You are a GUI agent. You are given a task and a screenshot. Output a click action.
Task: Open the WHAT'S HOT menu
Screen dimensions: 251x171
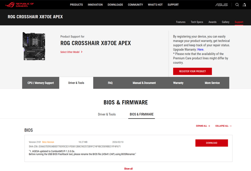155,5
